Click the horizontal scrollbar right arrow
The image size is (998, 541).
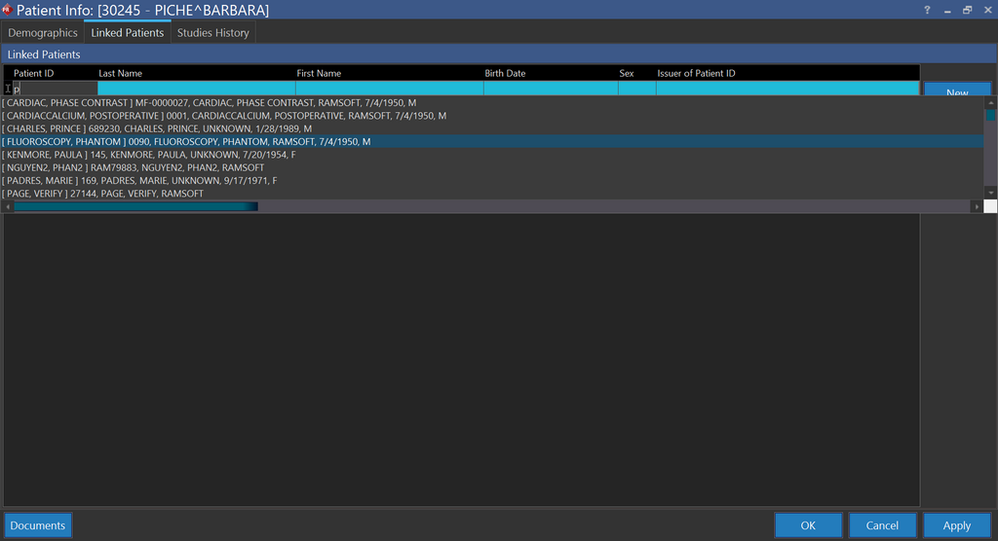pyautogui.click(x=977, y=206)
